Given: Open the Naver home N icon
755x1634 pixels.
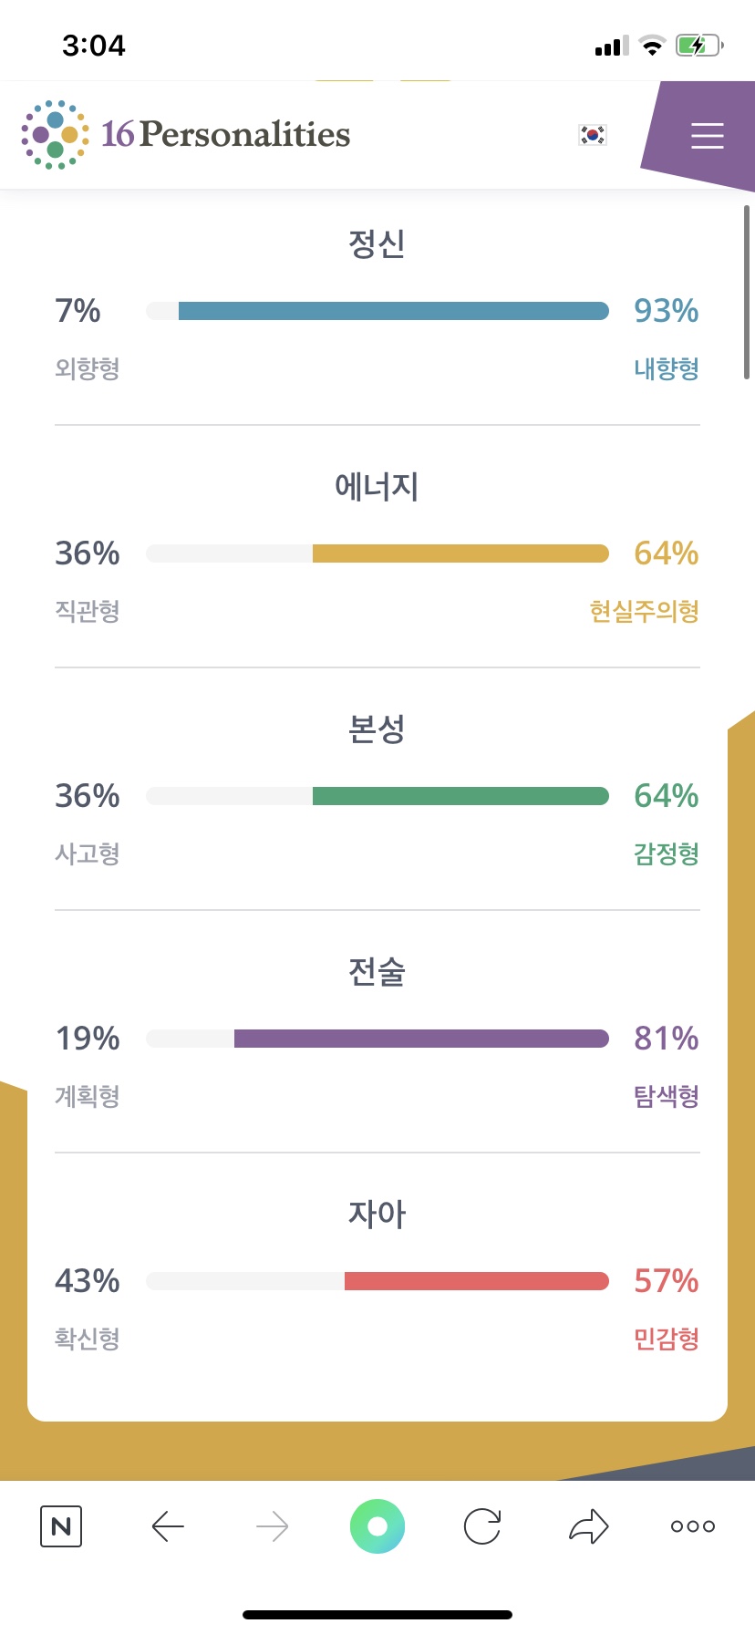Looking at the screenshot, I should point(61,1526).
